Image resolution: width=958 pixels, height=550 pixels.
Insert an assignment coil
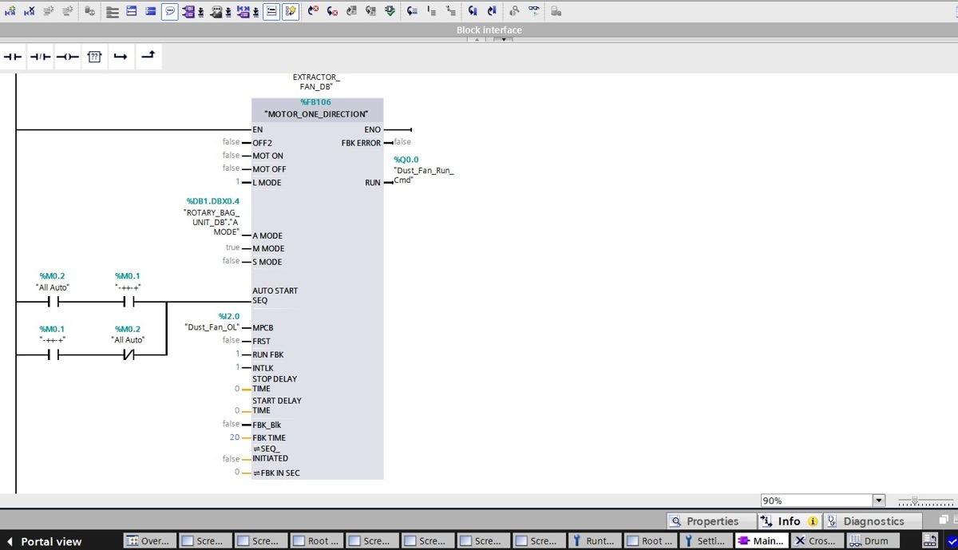67,57
